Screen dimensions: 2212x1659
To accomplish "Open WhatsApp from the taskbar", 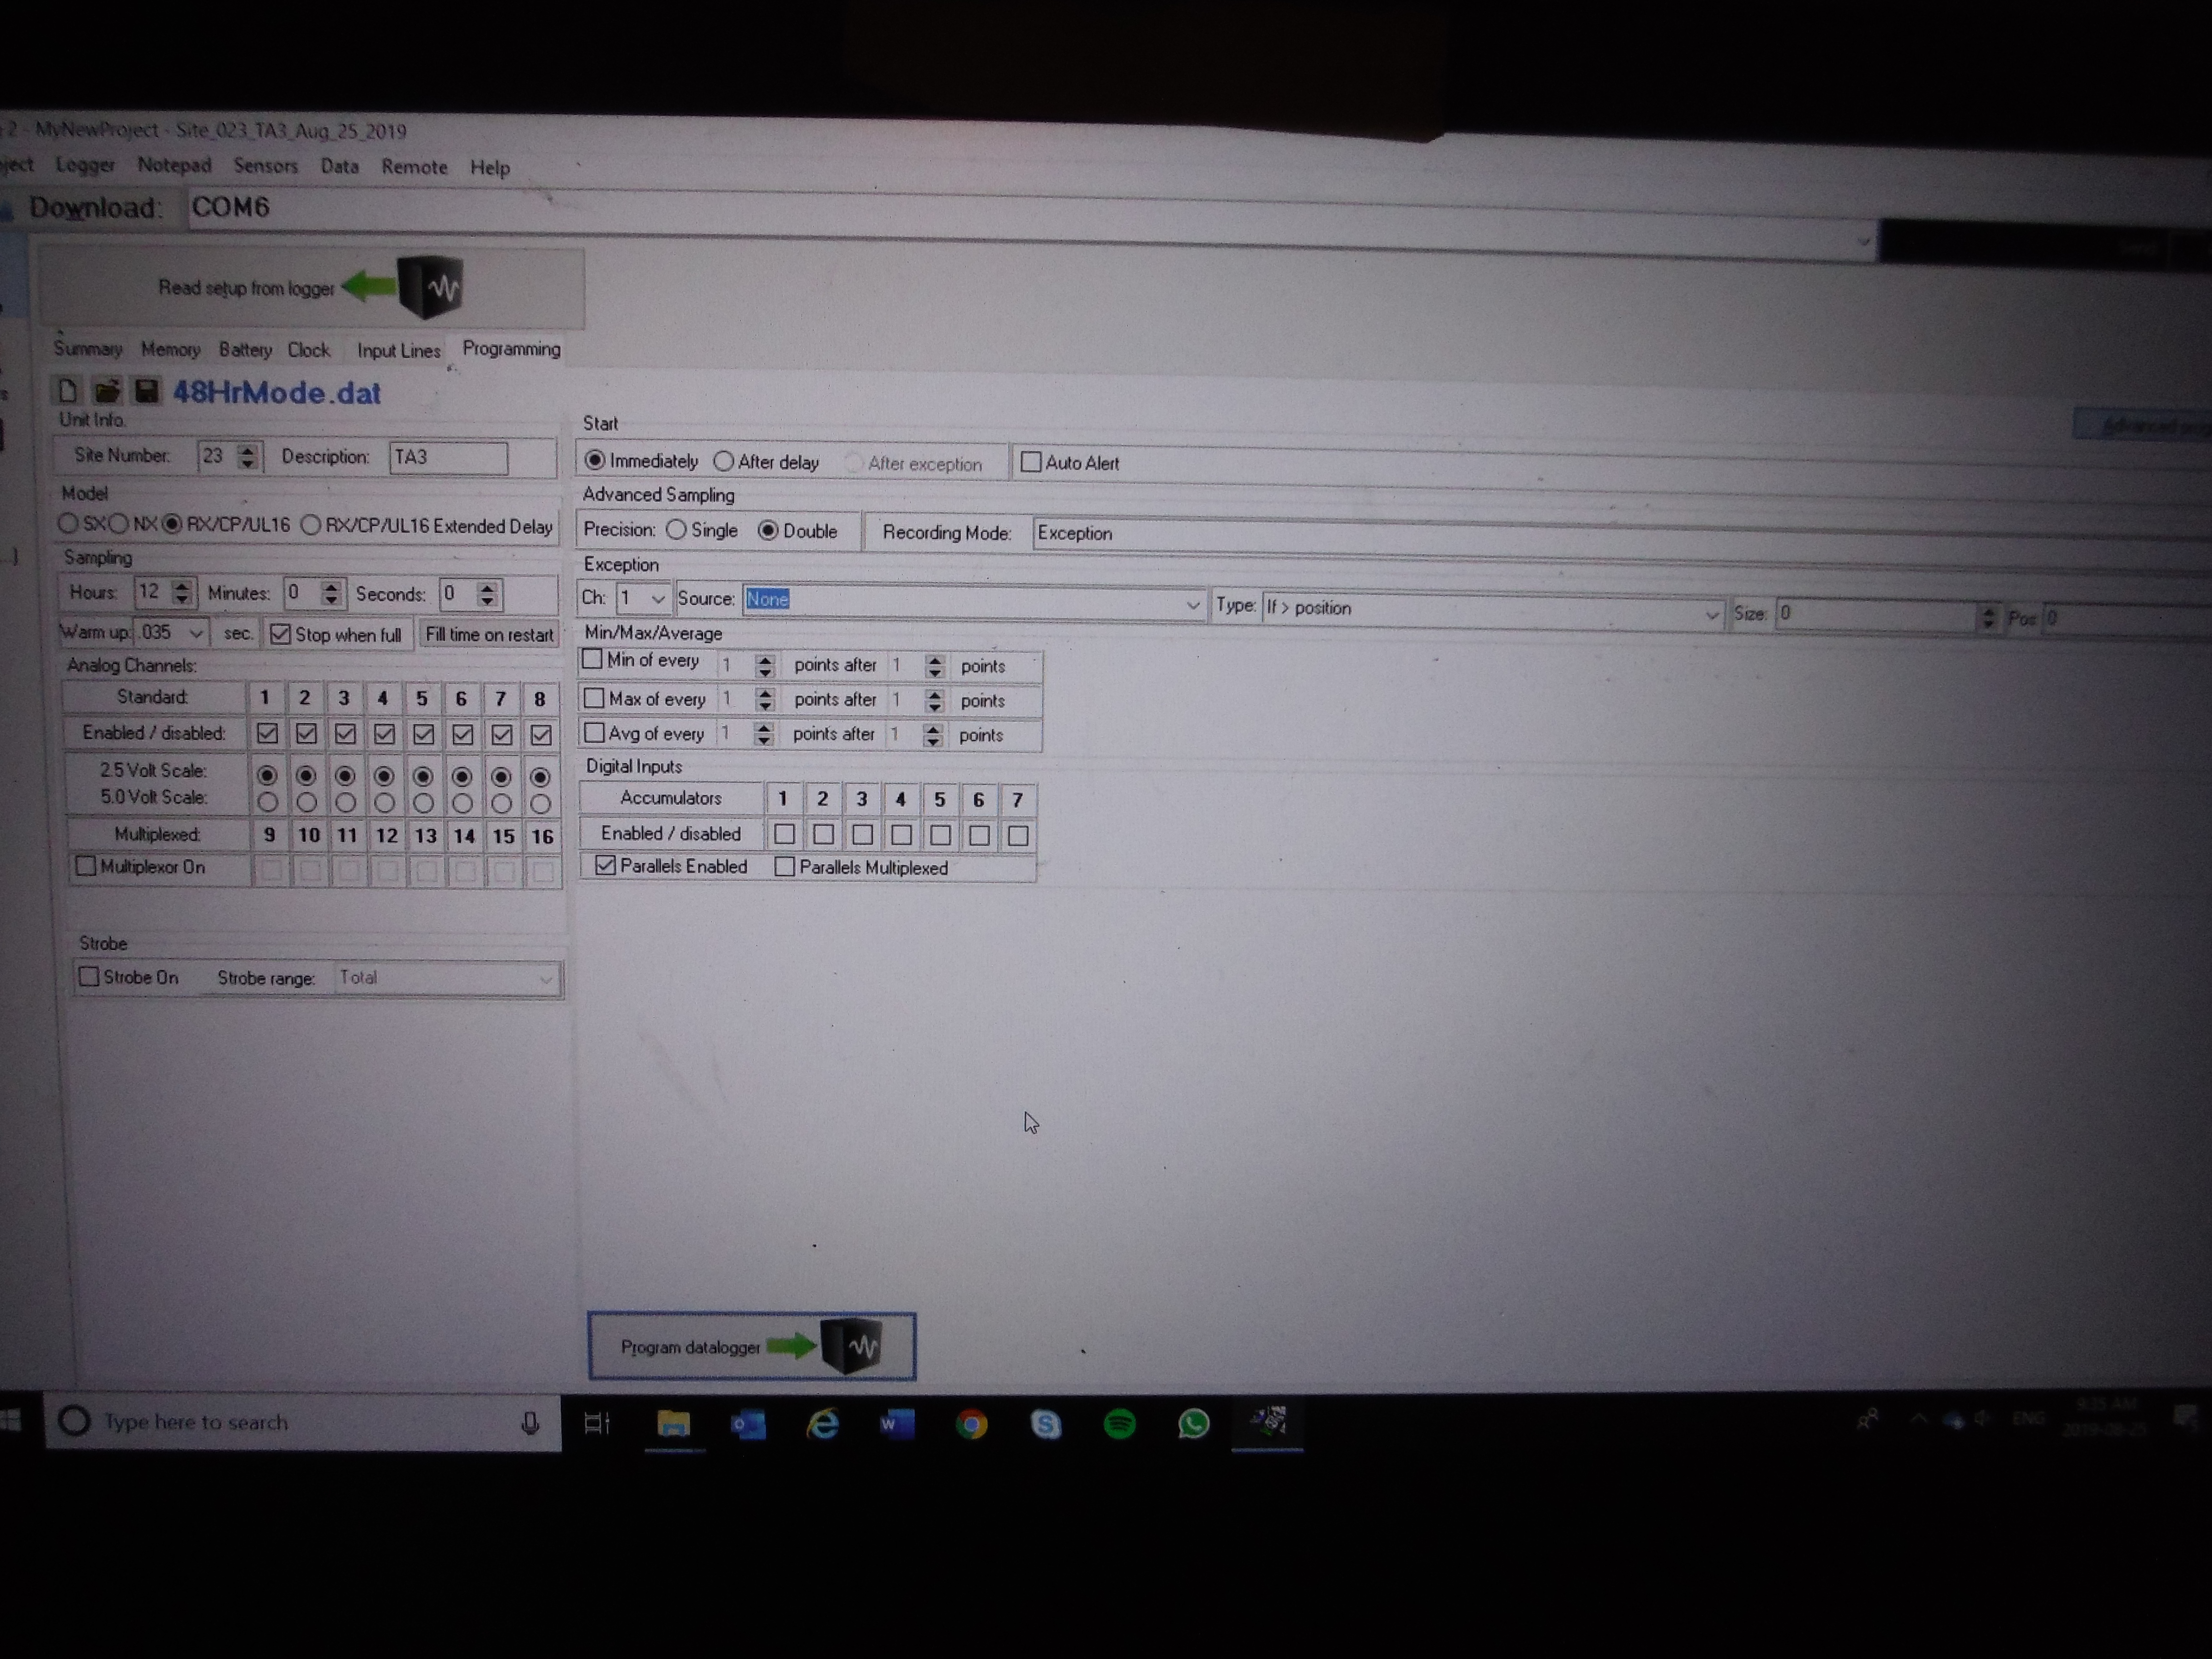I will coord(1193,1423).
